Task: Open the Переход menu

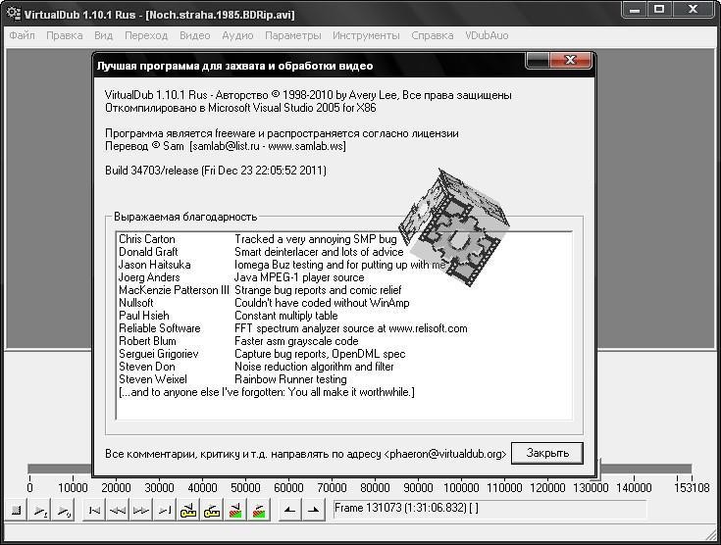Action: (x=146, y=35)
